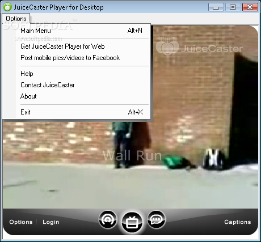Open the Options menu in menu bar

point(16,19)
